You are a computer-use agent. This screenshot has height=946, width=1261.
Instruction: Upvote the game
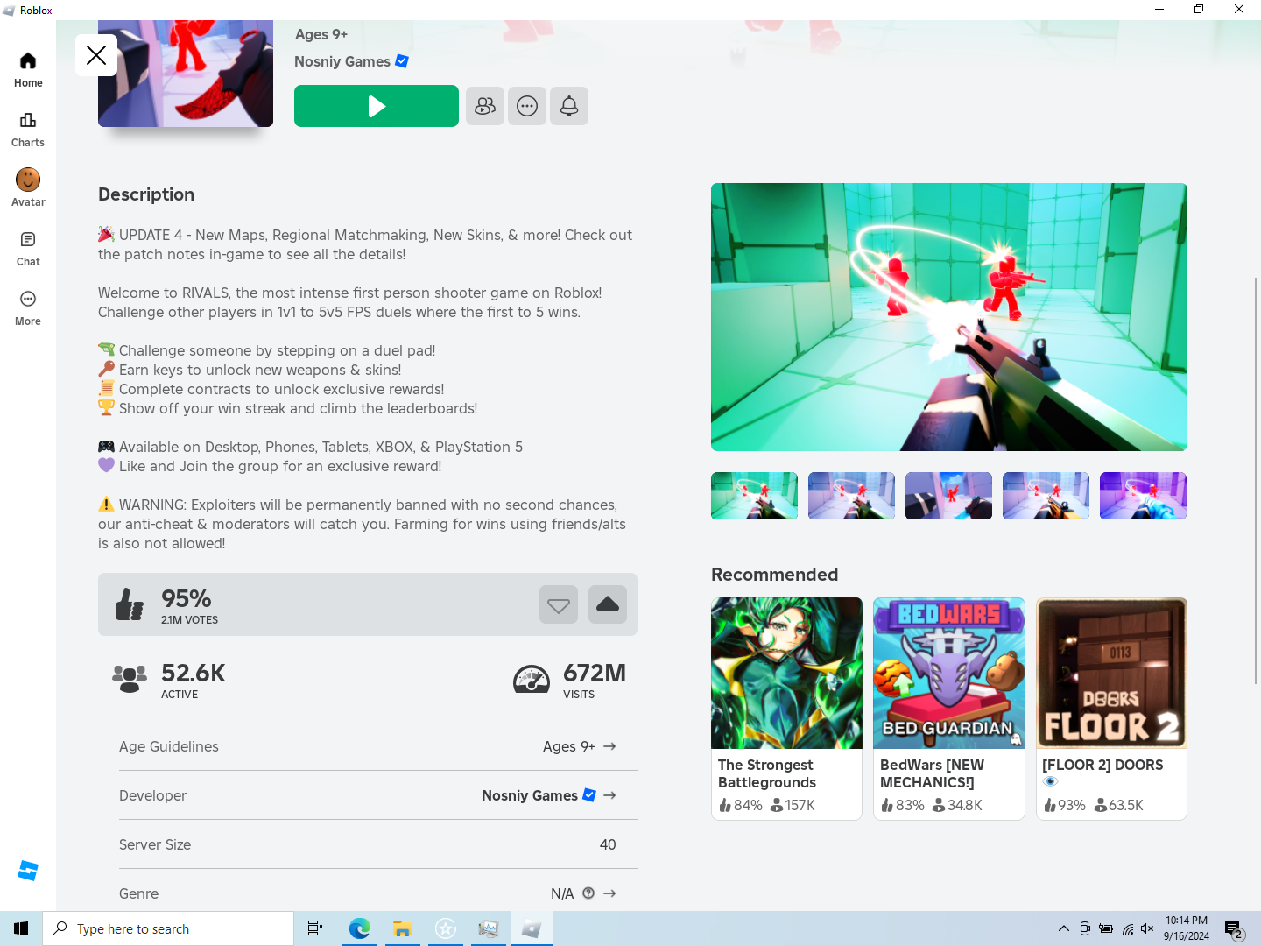tap(608, 604)
